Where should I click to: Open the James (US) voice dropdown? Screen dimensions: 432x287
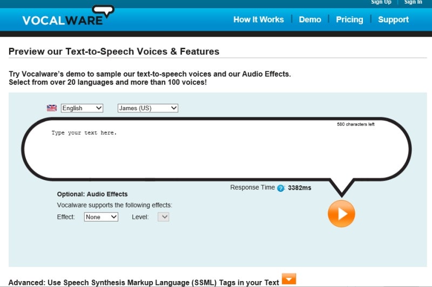pyautogui.click(x=147, y=108)
